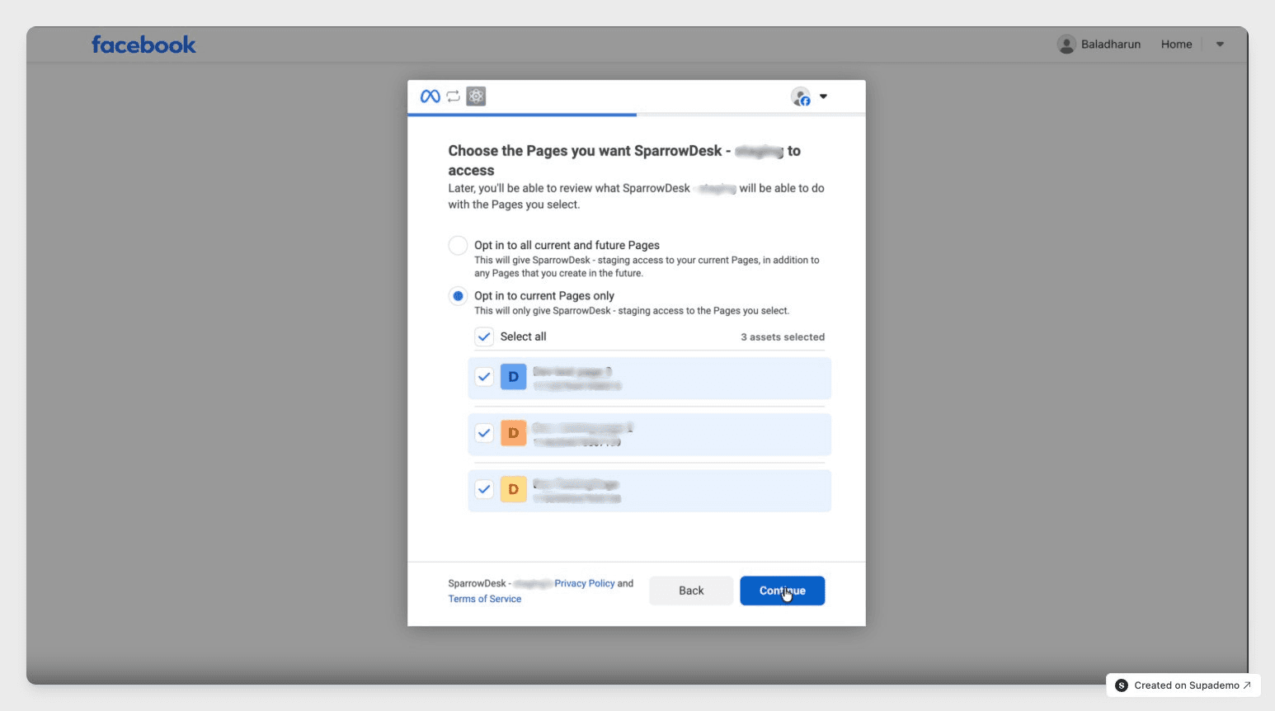
Task: Click the Meta logo in dialog header
Action: [430, 97]
